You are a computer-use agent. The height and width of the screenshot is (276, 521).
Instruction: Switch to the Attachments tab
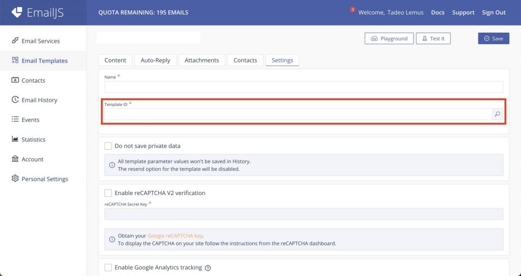pyautogui.click(x=201, y=60)
